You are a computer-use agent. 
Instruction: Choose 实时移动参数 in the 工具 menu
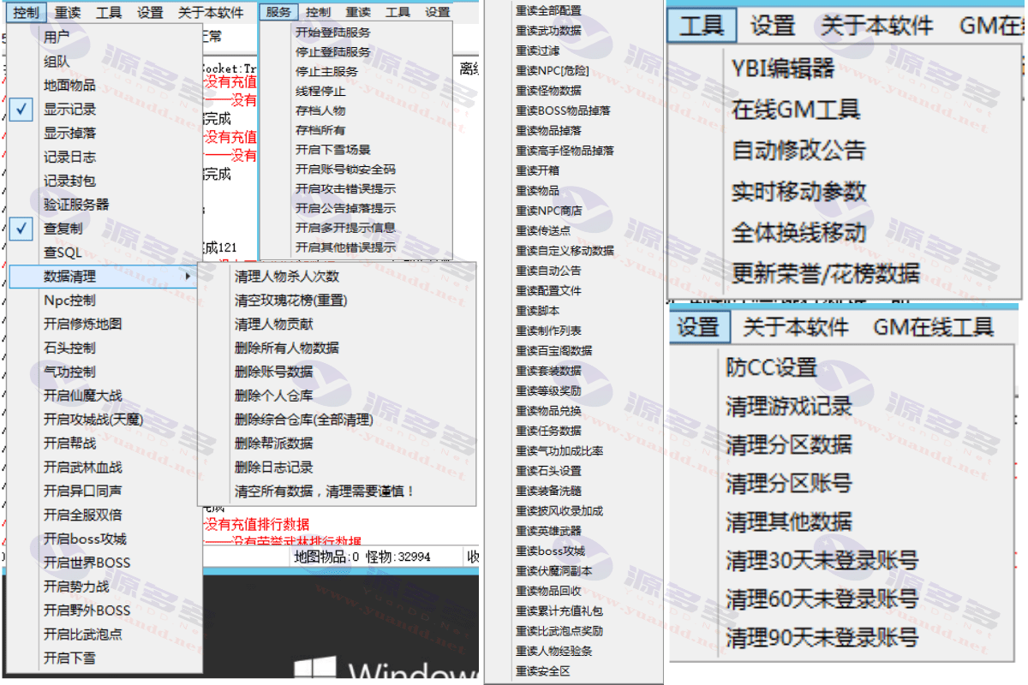click(x=798, y=191)
